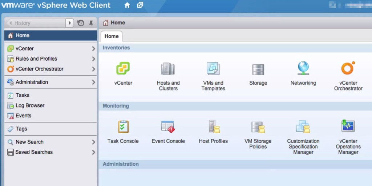372x186 pixels.
Task: Open Tasks in the navigator
Action: pyautogui.click(x=50, y=96)
